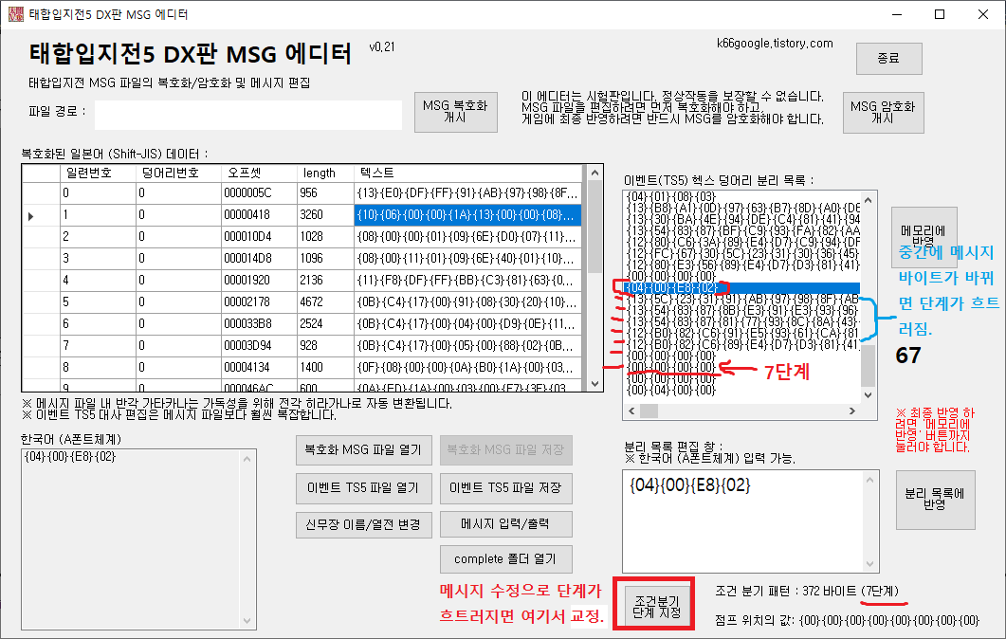
Task: Select row with length 4672
Action: (302, 302)
